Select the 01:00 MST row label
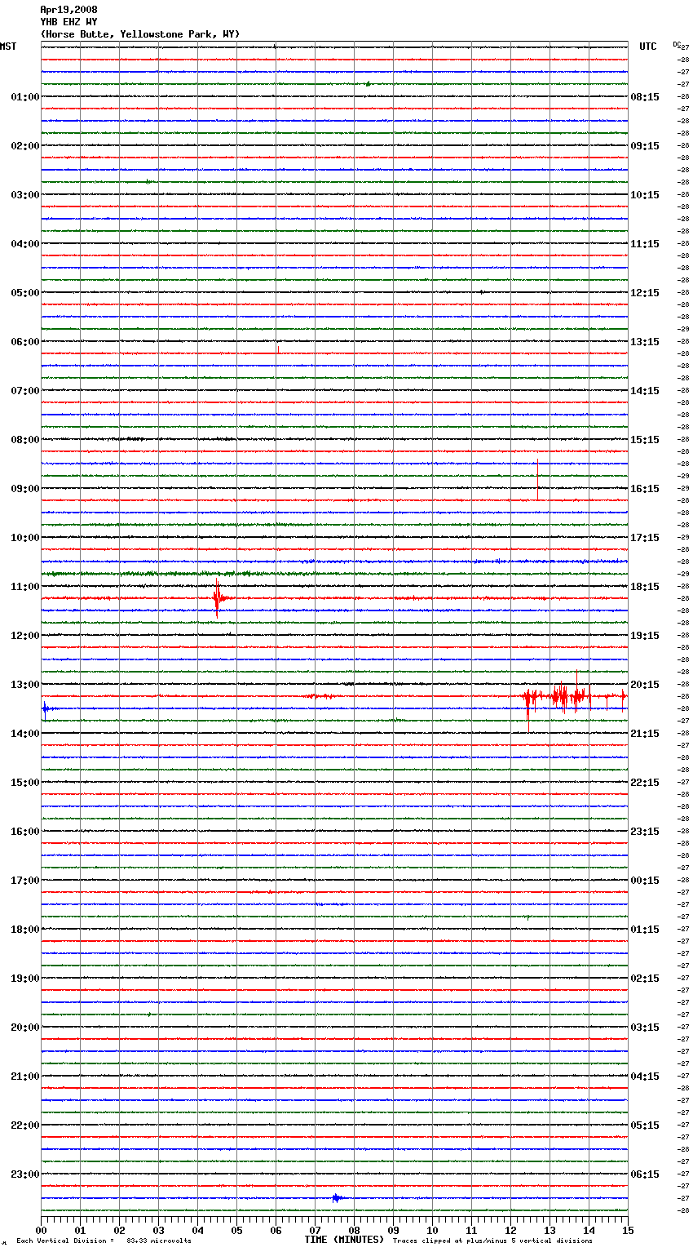 (24, 97)
